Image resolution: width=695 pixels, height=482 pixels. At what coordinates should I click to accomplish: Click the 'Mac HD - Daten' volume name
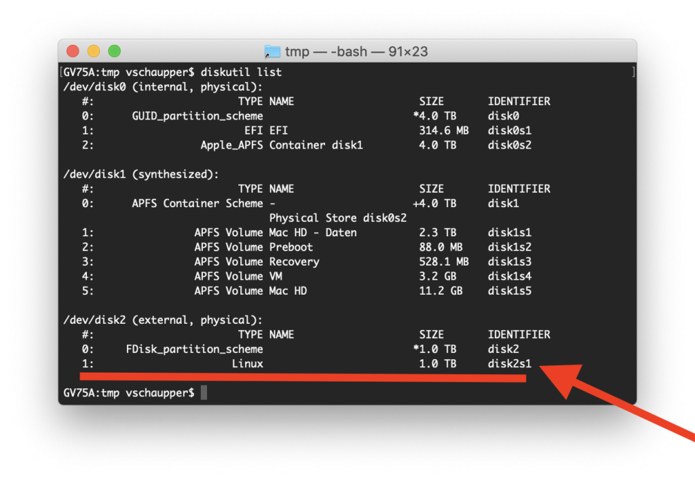[313, 232]
